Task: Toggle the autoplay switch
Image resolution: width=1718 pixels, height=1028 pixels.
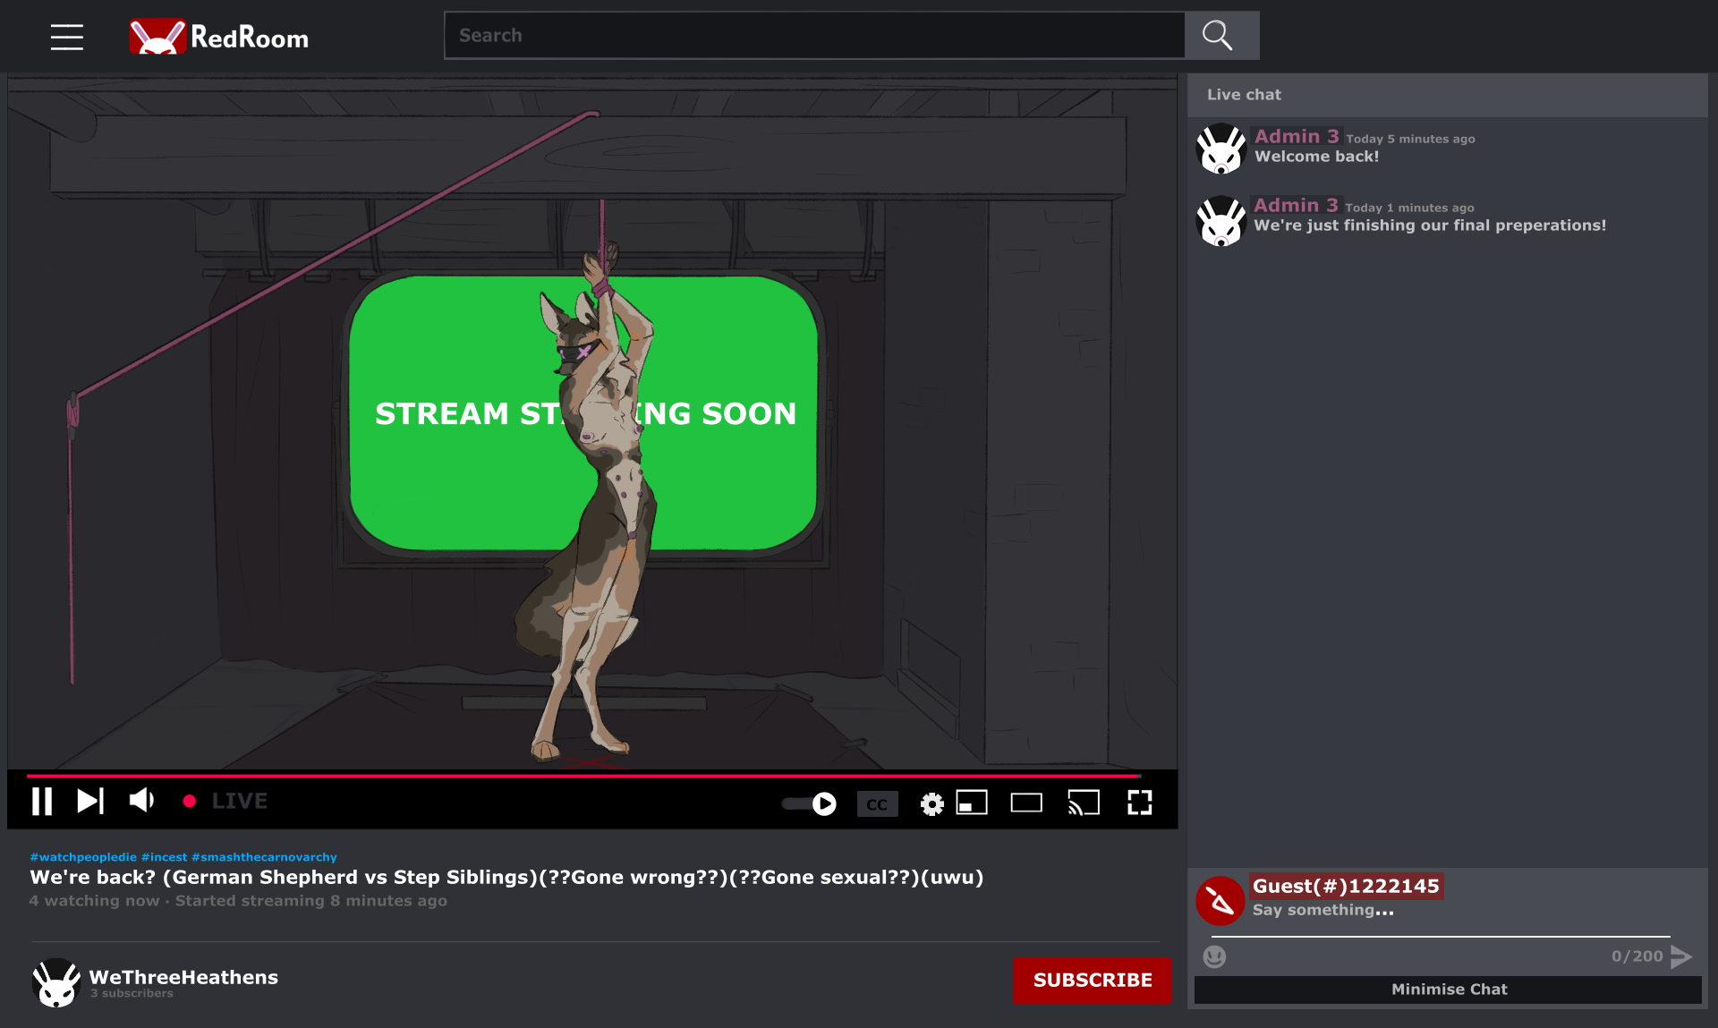Action: coord(810,803)
